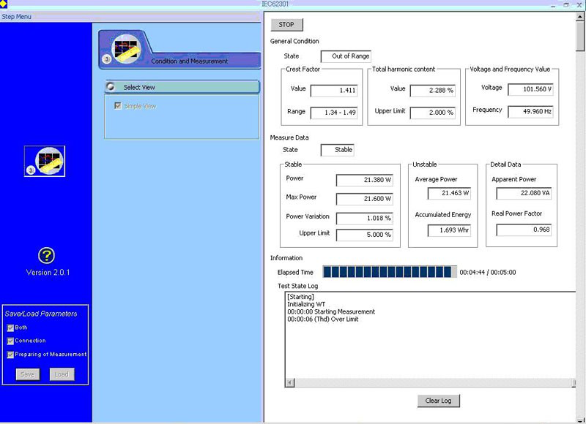Click the 'Initializing WT' log line
This screenshot has width=586, height=424.
[x=306, y=304]
